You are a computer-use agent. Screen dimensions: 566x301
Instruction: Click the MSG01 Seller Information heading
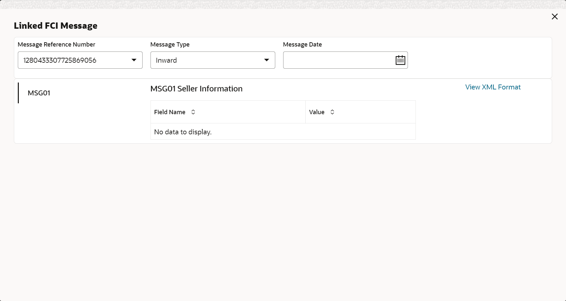pyautogui.click(x=196, y=89)
